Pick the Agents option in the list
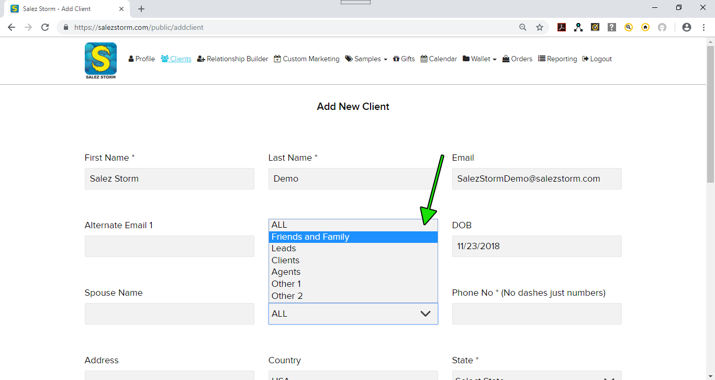The image size is (715, 380). pos(353,272)
